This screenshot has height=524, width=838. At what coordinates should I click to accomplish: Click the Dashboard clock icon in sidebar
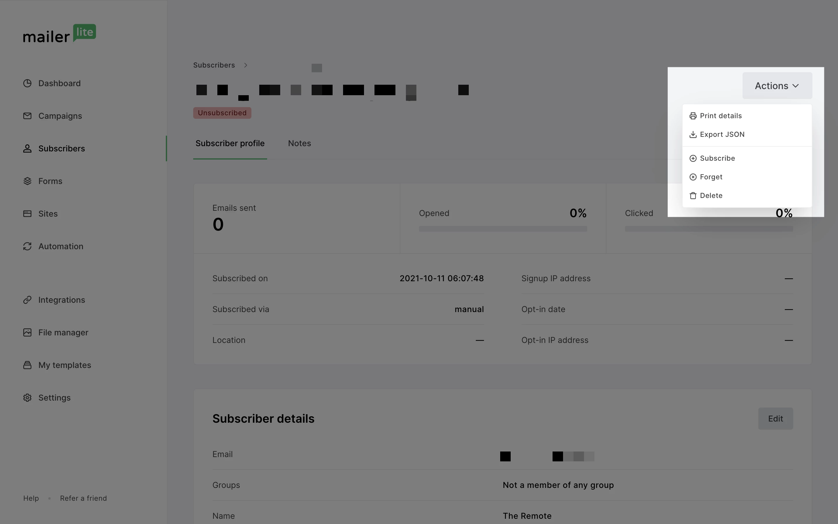click(27, 83)
